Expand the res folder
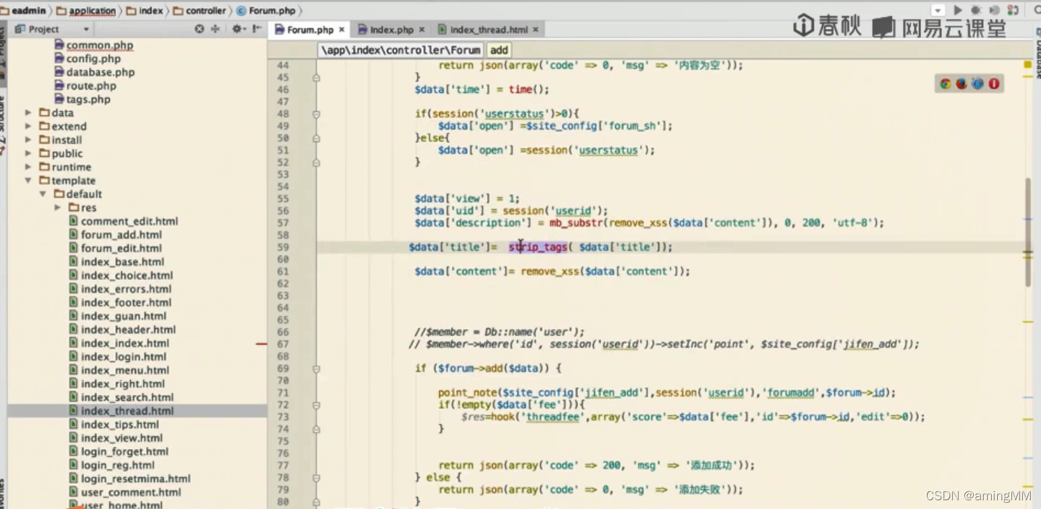Image resolution: width=1041 pixels, height=509 pixels. (x=58, y=207)
